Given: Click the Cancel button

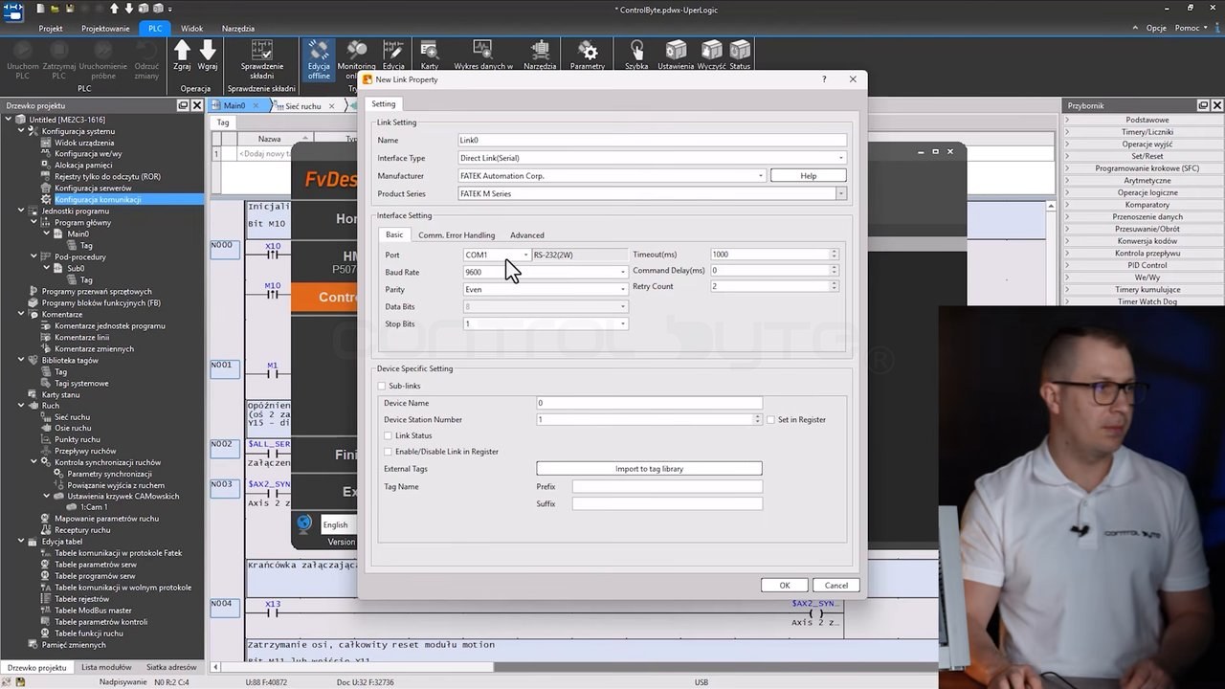Looking at the screenshot, I should pyautogui.click(x=836, y=585).
